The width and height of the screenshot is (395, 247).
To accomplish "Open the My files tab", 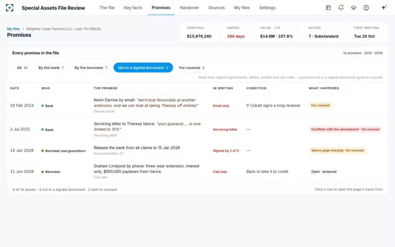I will (242, 8).
